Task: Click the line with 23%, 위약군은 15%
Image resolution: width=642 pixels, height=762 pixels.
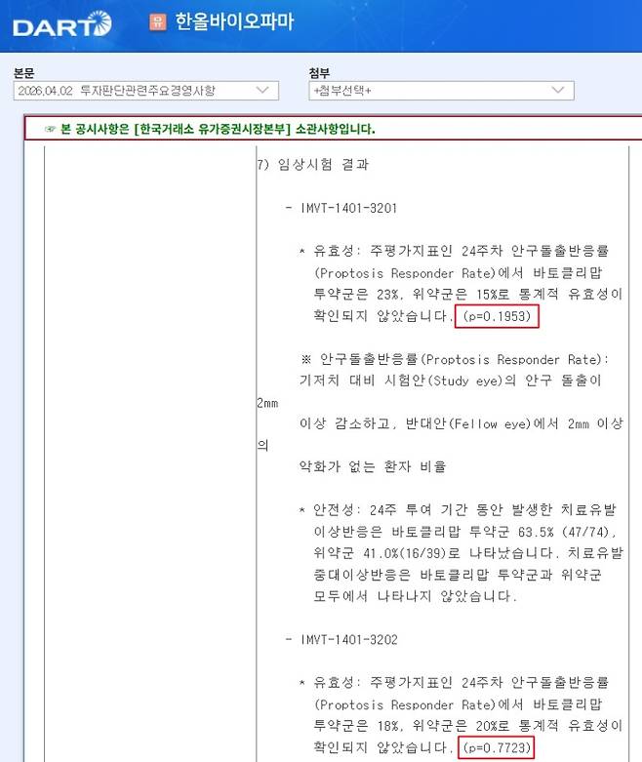Action: click(467, 294)
